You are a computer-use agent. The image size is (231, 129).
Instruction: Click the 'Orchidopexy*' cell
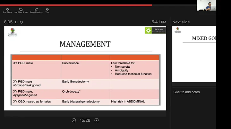[x=85, y=94]
